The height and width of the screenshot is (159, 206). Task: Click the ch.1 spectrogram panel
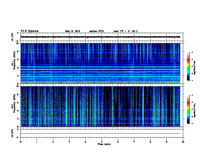100,63
